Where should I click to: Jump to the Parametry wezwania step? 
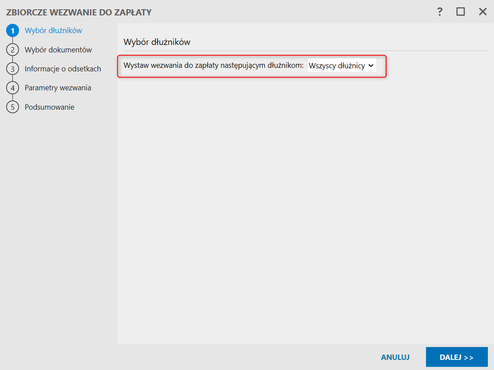58,88
